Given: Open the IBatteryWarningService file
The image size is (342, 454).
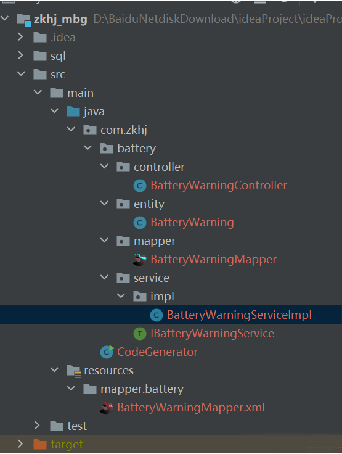Looking at the screenshot, I should pos(213,334).
